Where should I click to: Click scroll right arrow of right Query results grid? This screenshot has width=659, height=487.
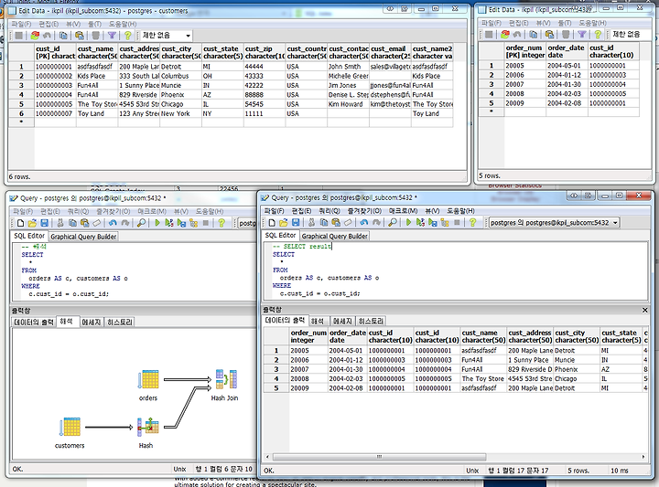(x=643, y=456)
